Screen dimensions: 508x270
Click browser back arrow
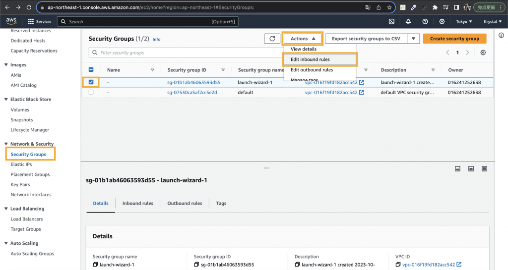7,7
